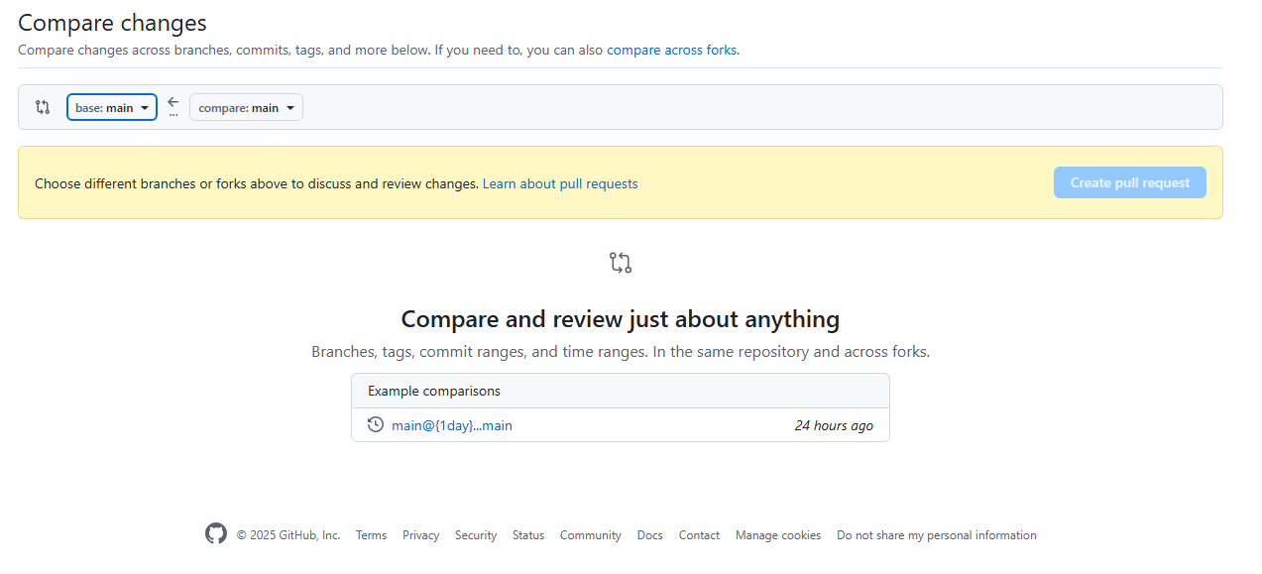Viewport: 1262px width, 574px height.
Task: Expand the caret on the base branch selector
Action: click(144, 107)
